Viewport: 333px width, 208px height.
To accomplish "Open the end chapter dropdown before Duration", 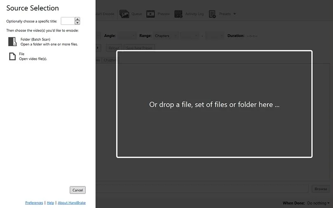I will 215,36.
